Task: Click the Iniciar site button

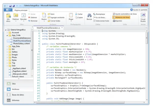Action: (x=32, y=14)
